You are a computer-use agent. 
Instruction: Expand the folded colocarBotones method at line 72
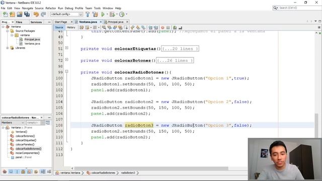(67, 59)
